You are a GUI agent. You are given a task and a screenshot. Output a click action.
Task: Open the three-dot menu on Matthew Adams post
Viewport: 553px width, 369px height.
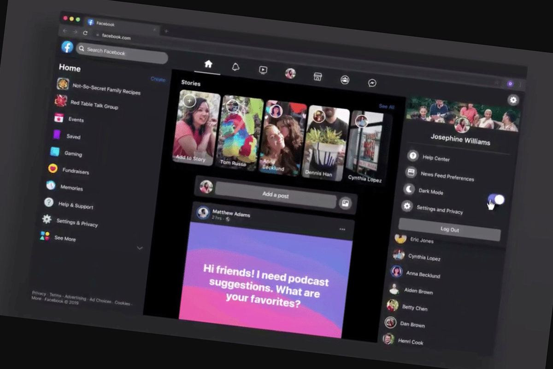[342, 229]
